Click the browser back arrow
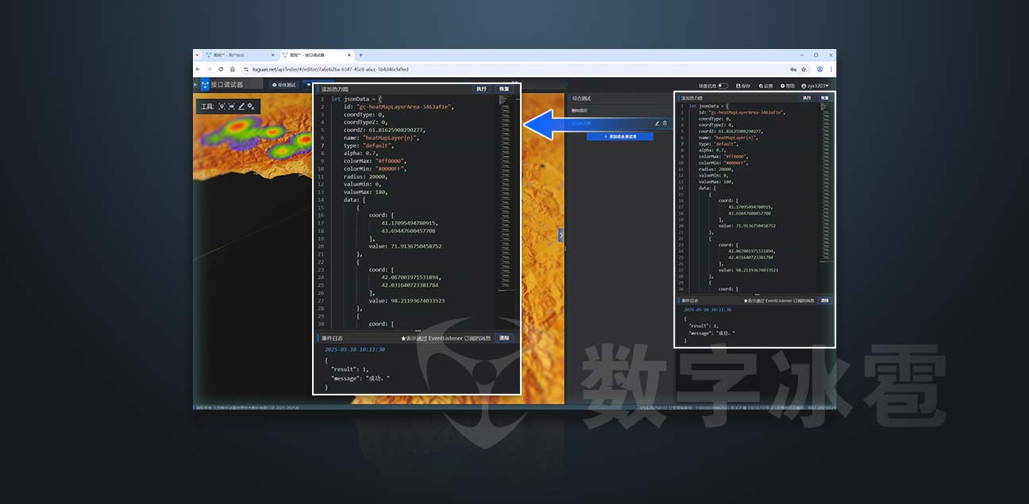This screenshot has height=504, width=1029. [x=198, y=69]
